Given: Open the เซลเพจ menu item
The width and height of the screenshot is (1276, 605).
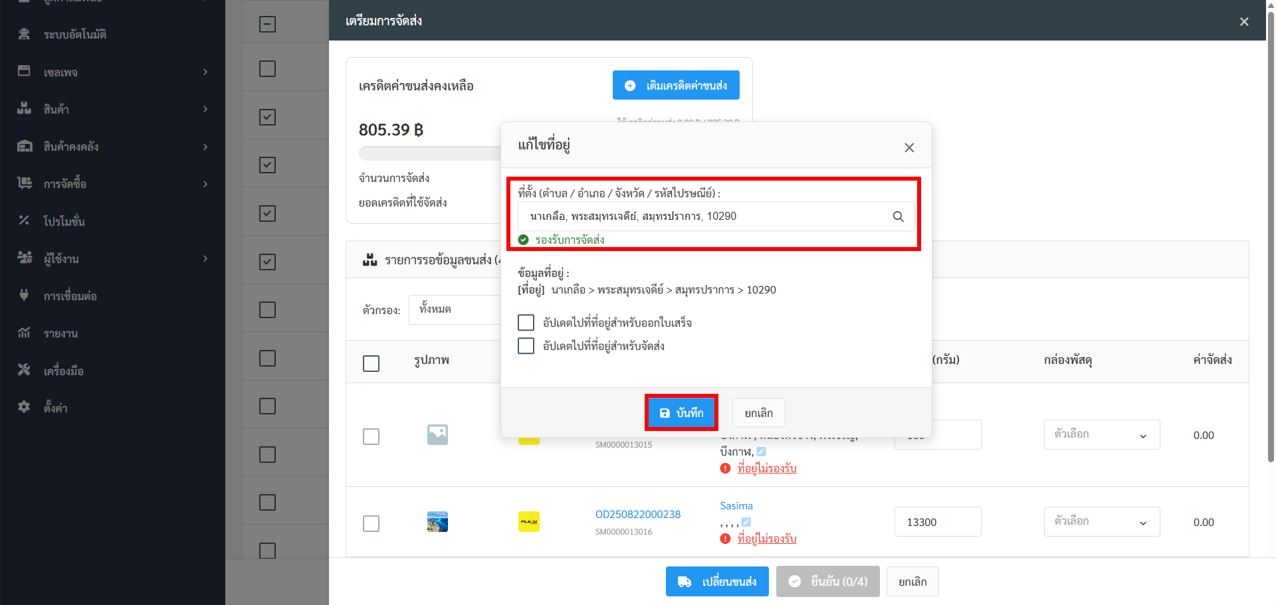Looking at the screenshot, I should pyautogui.click(x=113, y=72).
